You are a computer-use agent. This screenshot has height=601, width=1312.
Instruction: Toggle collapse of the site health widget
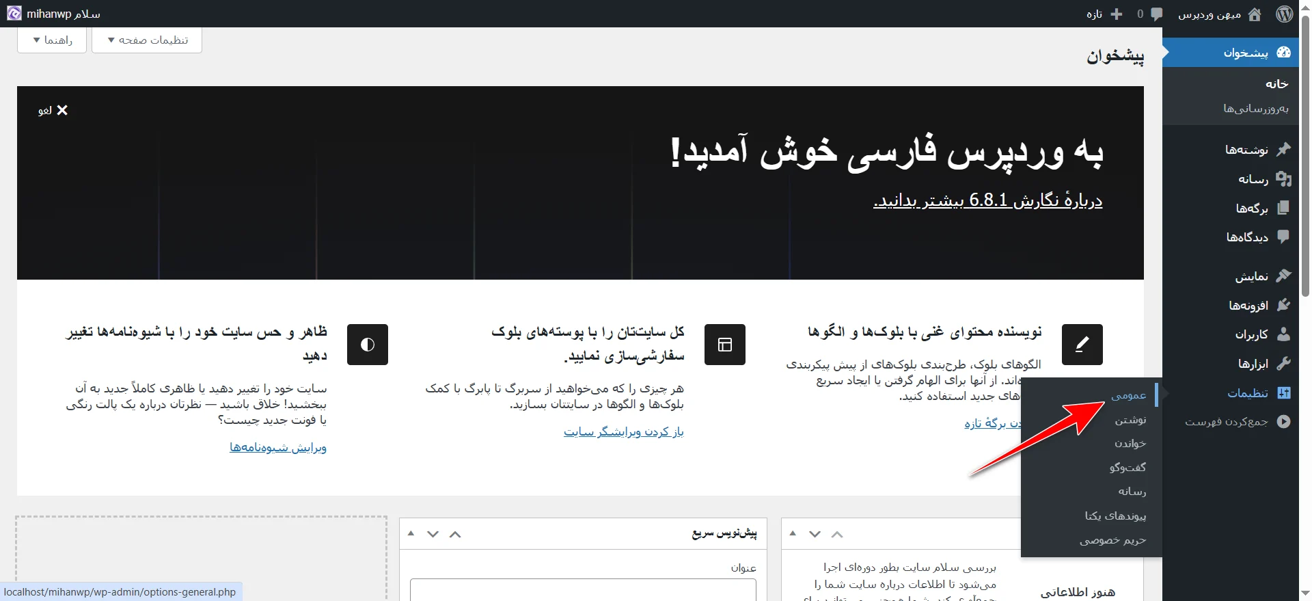coord(793,533)
